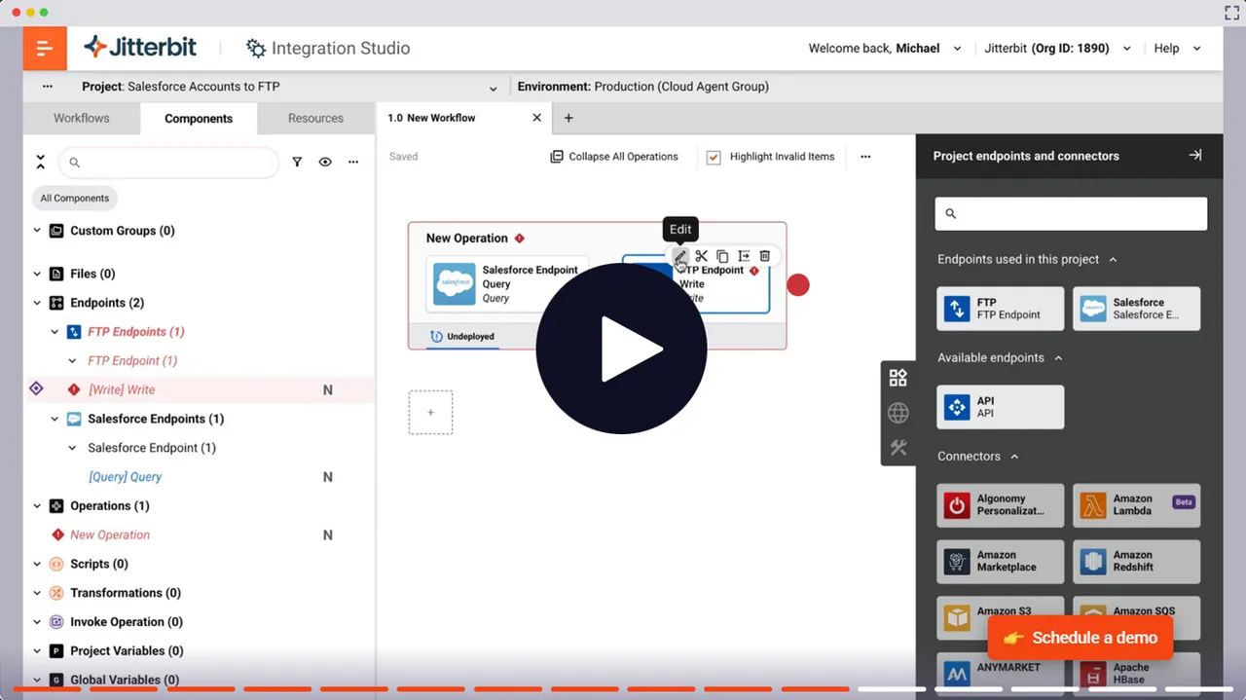This screenshot has height=700, width=1246.
Task: Open the Help dropdown
Action: (1178, 49)
